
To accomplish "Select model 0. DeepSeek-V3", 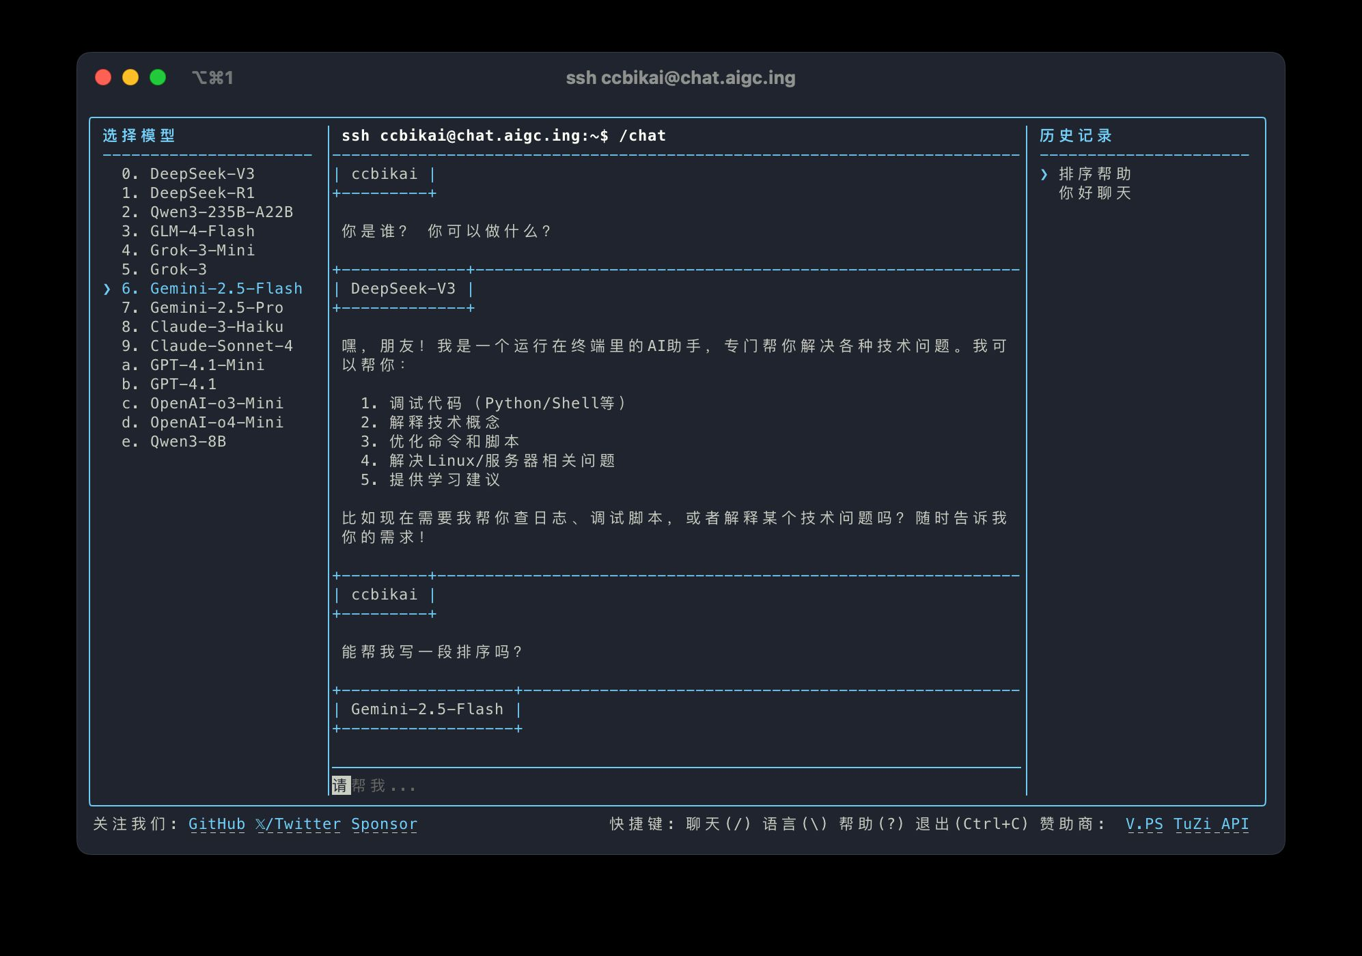I will (188, 173).
